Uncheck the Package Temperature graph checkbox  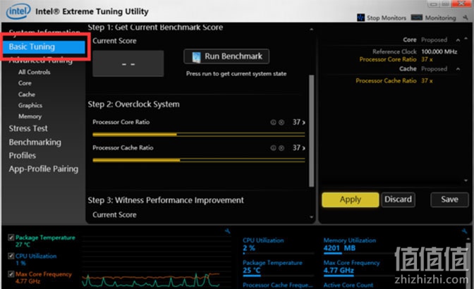tap(11, 238)
